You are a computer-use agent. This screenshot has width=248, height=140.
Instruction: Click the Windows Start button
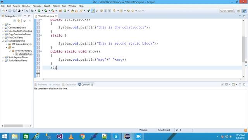point(4,136)
